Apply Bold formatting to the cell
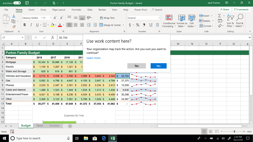This screenshot has width=253, height=142. pyautogui.click(x=25, y=25)
